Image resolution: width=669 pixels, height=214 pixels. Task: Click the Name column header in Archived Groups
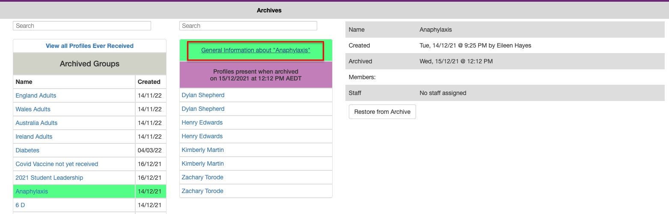[x=24, y=82]
